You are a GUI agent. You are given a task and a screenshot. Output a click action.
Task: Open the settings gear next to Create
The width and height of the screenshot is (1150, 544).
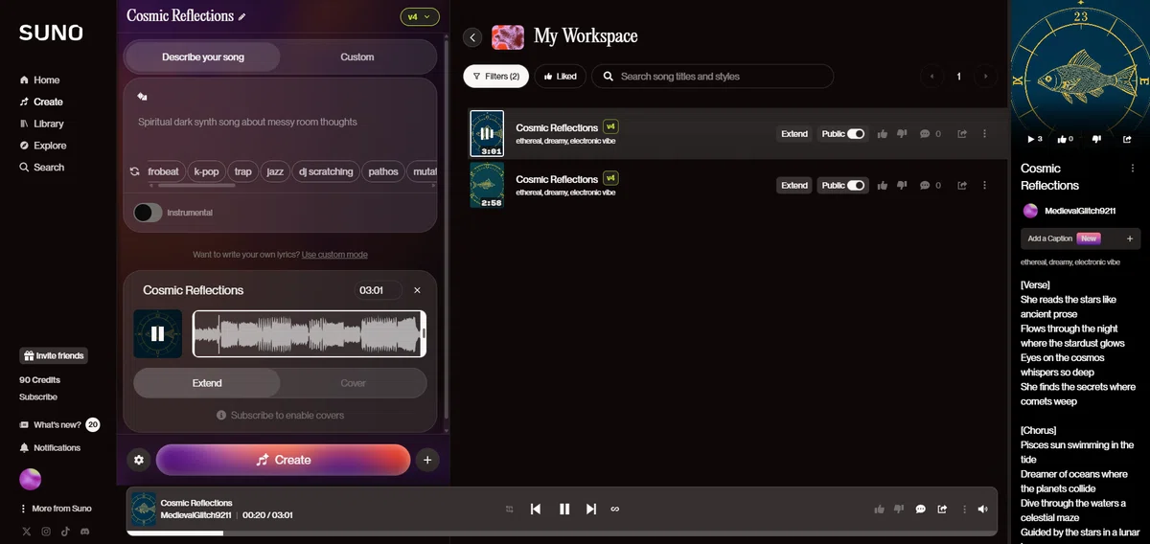pos(139,460)
